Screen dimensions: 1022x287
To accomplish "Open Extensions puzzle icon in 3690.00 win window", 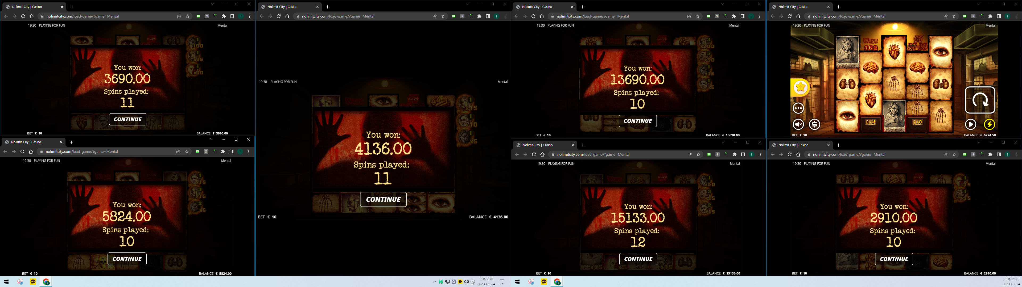I will click(x=224, y=16).
